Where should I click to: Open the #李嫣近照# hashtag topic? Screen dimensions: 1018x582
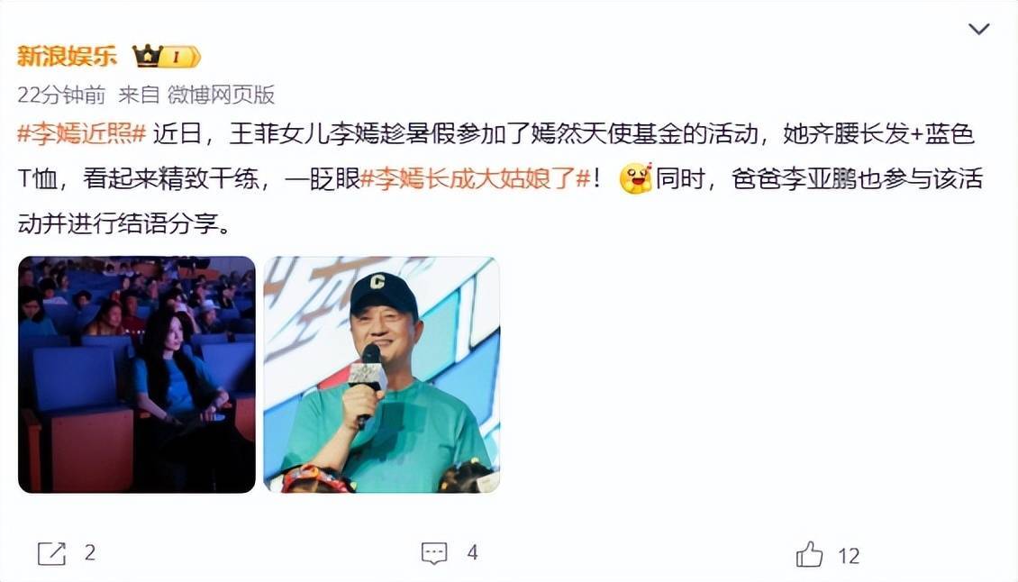click(82, 134)
